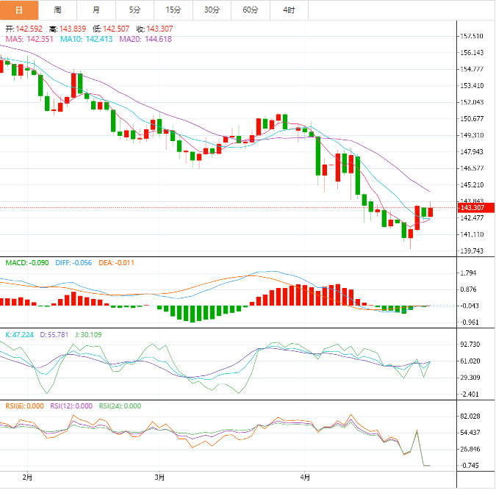
Task: Switch to the 60分 interval tab
Action: click(x=251, y=10)
